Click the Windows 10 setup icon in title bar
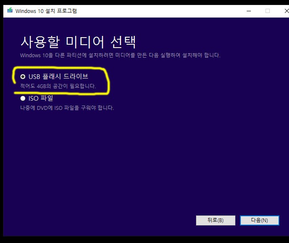 [x=10, y=10]
